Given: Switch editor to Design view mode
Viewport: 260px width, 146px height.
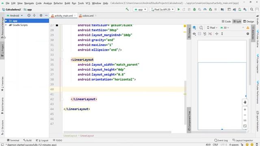Looking at the screenshot, I should (x=248, y=21).
